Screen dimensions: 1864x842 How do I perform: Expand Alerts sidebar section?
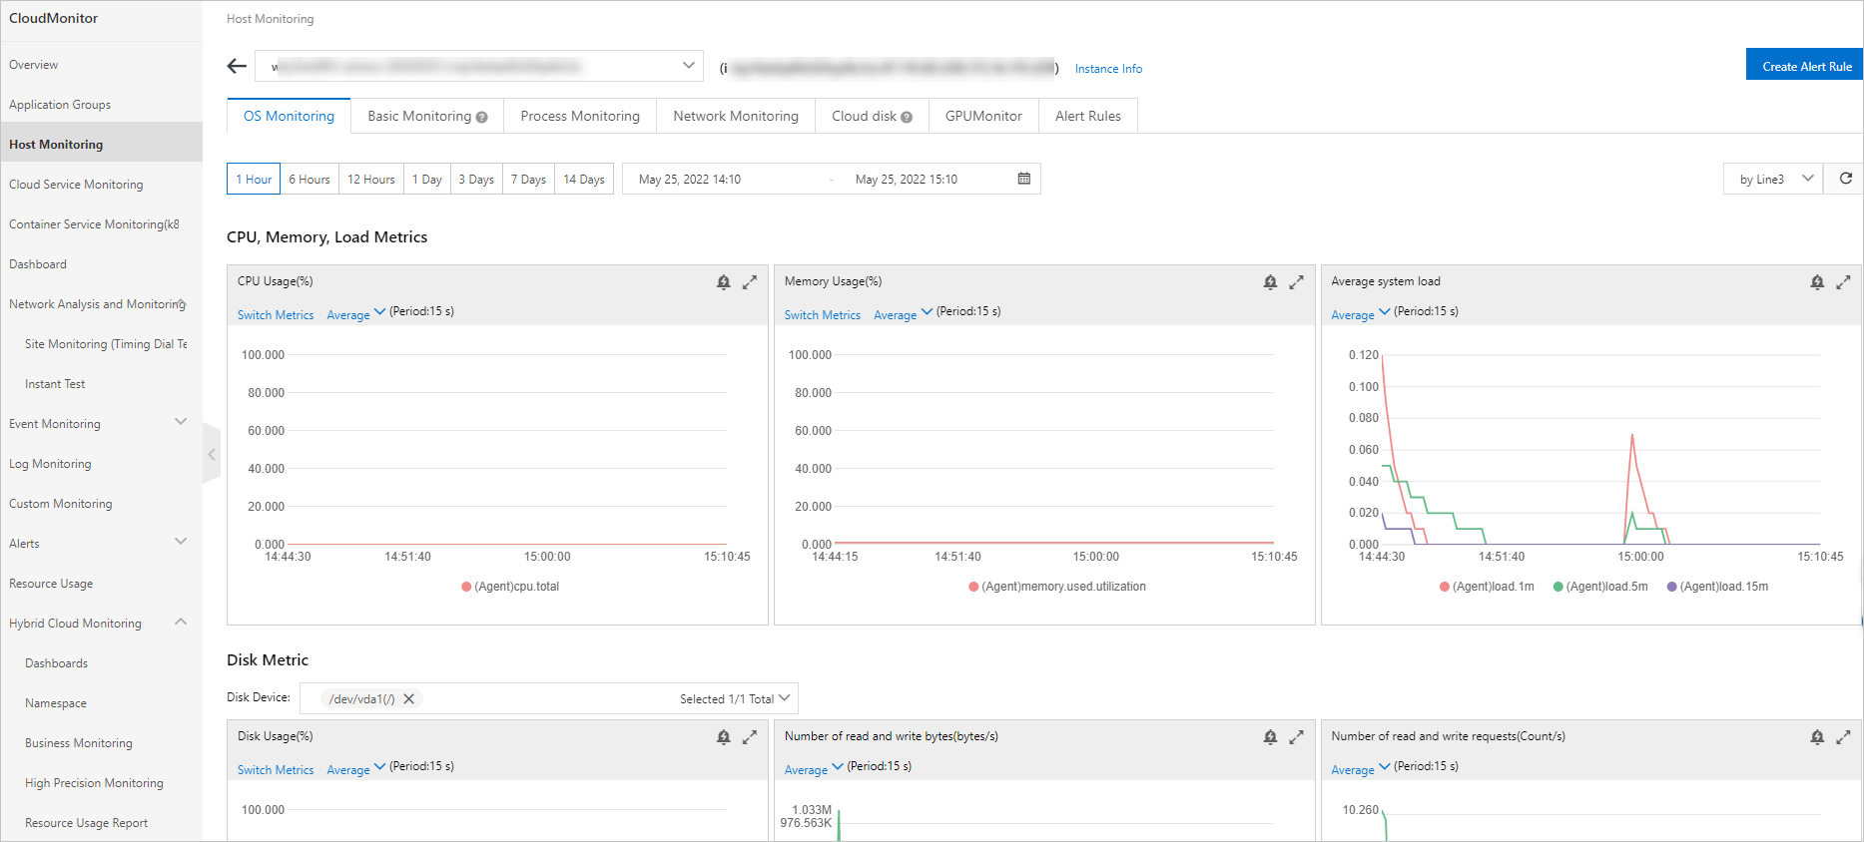[181, 542]
